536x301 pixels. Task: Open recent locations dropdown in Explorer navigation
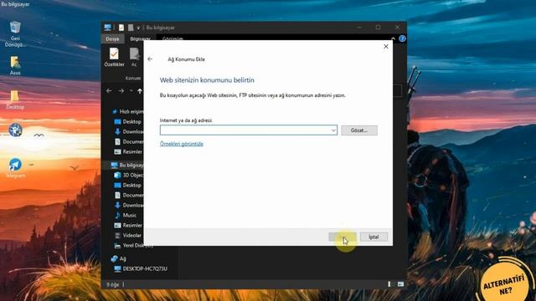click(x=131, y=91)
